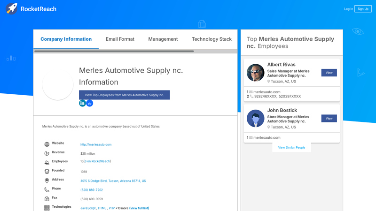376x211 pixels.
Task: View Albert Rivas profile button
Action: 329,73
